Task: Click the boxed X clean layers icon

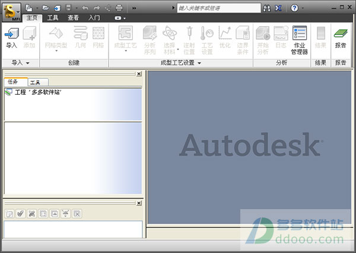Action: tap(77, 213)
